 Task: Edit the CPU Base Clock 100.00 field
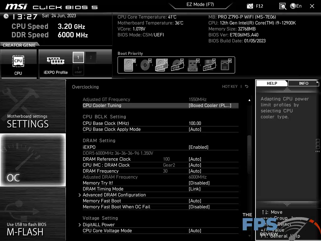point(195,123)
